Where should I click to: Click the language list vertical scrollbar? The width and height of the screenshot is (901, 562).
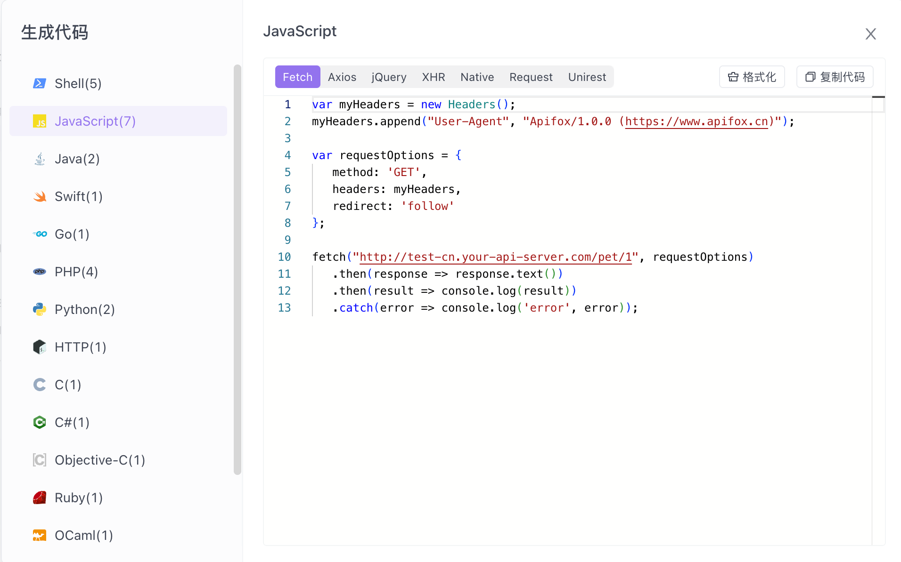pos(238,268)
